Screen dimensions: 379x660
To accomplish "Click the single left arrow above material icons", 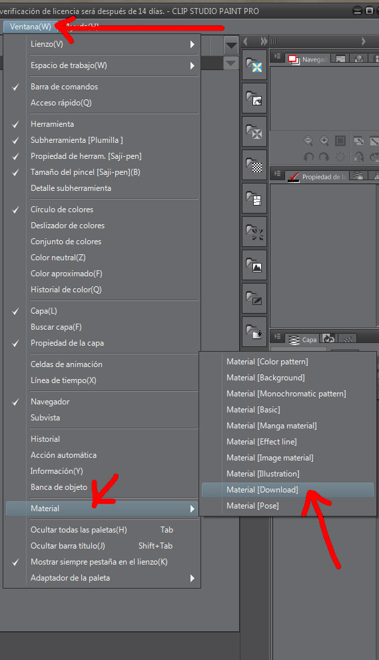I will point(246,41).
